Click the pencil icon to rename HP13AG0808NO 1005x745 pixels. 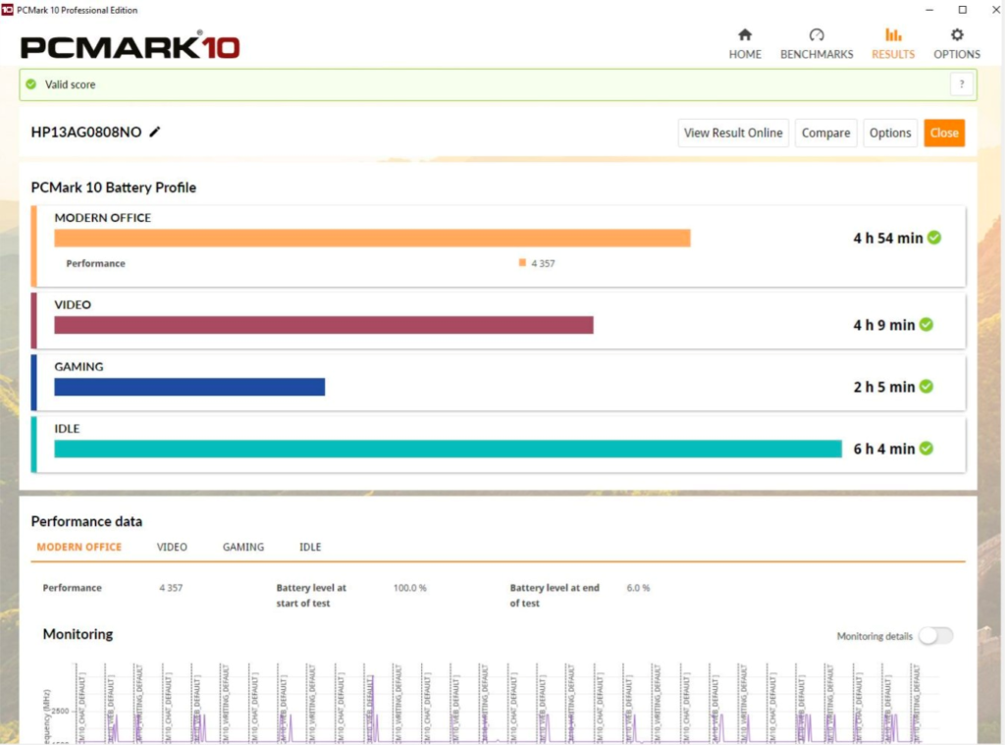tap(157, 132)
